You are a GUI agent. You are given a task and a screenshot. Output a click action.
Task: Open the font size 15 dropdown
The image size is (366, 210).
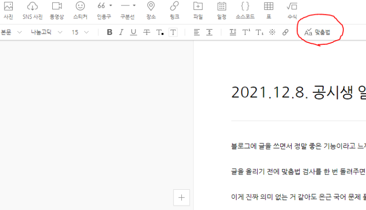pyautogui.click(x=80, y=32)
